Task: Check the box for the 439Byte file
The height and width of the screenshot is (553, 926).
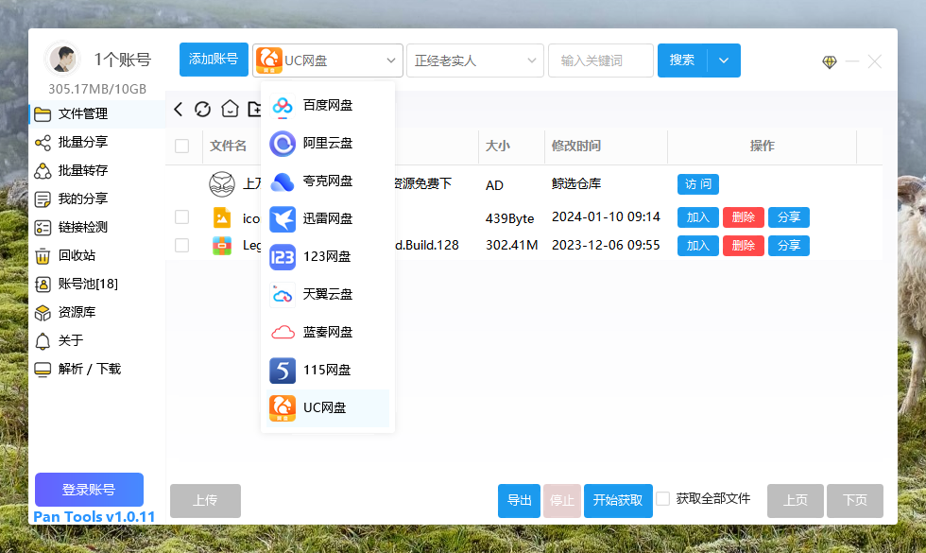Action: [182, 217]
